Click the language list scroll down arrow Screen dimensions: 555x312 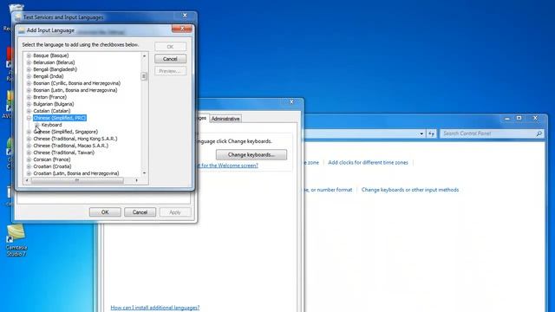click(144, 173)
